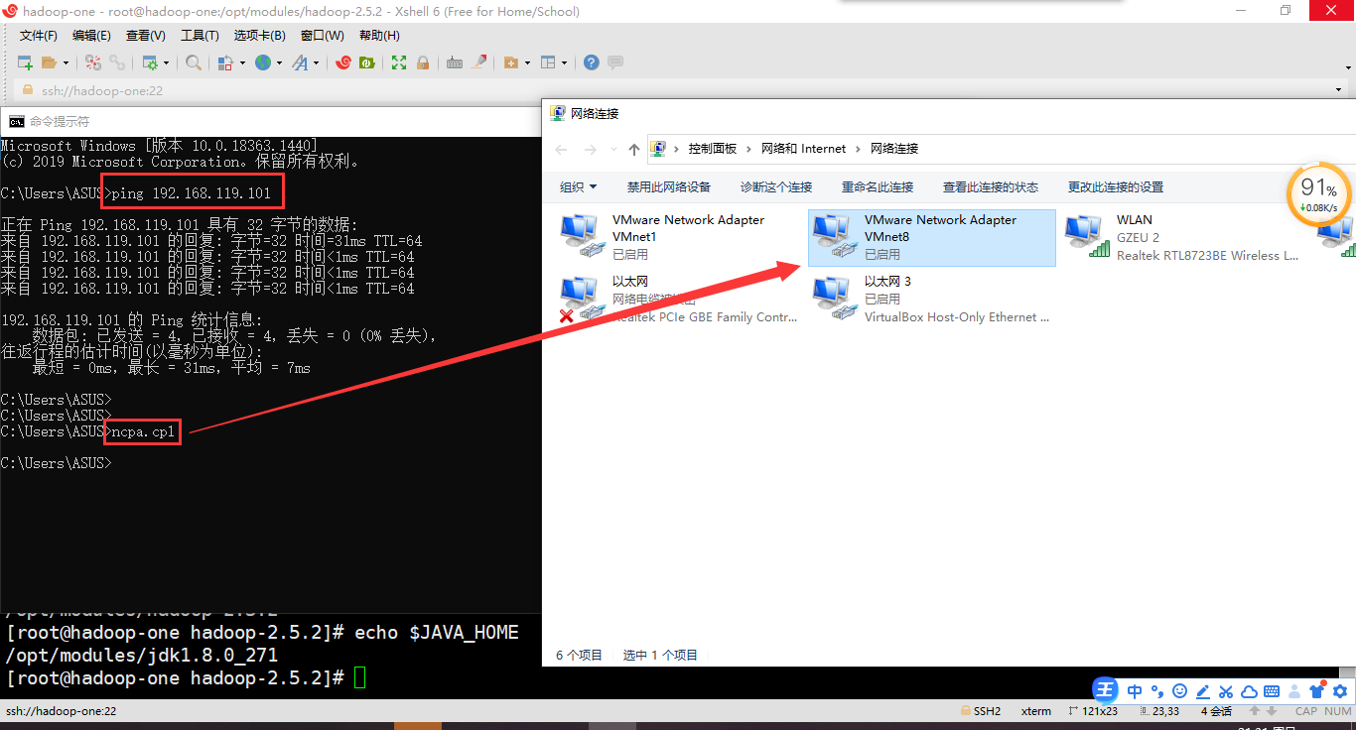
Task: Click the Reconnect chain-link icon
Action: (x=117, y=62)
